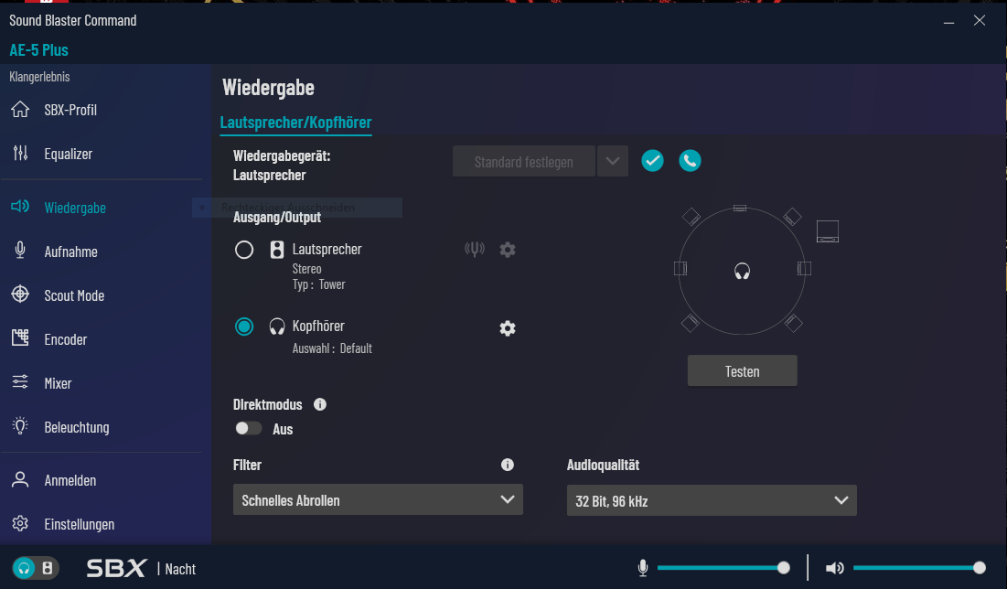Select the Kopfhörer output radio button

[244, 327]
